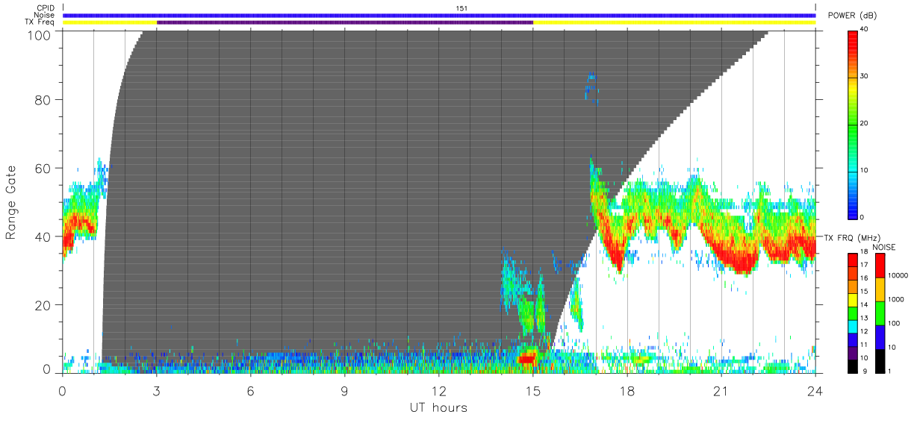This screenshot has width=917, height=423.
Task: Select the blue Noise strip above the plot
Action: [439, 15]
